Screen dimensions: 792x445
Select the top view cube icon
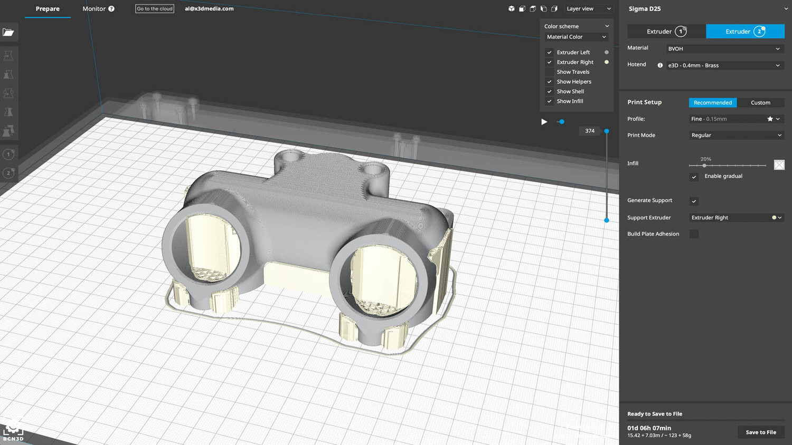[533, 9]
